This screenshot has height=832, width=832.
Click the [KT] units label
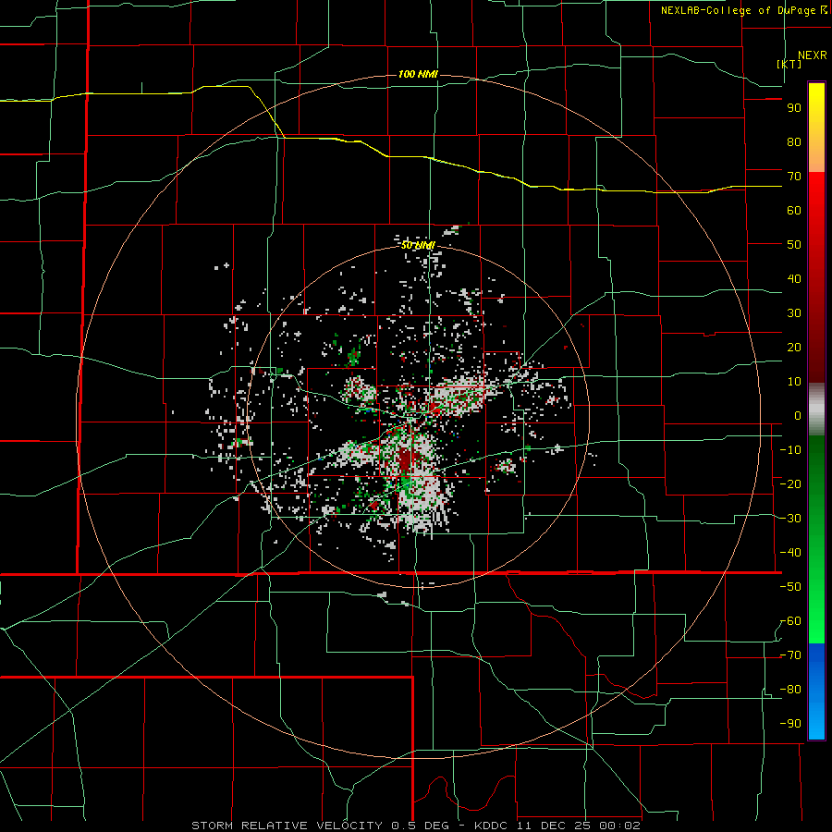click(789, 64)
